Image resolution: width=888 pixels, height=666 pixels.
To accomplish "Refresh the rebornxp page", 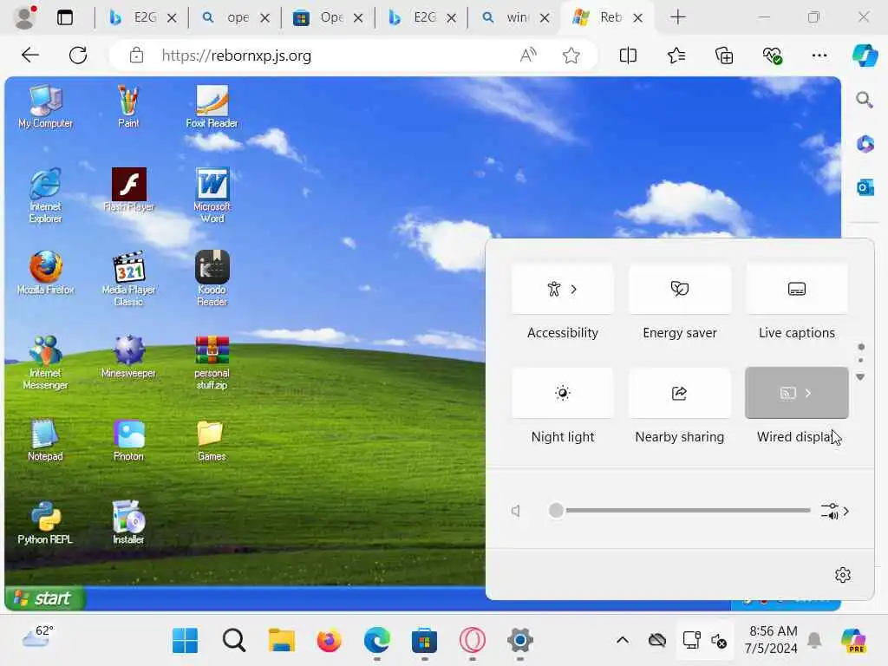I will tap(77, 55).
